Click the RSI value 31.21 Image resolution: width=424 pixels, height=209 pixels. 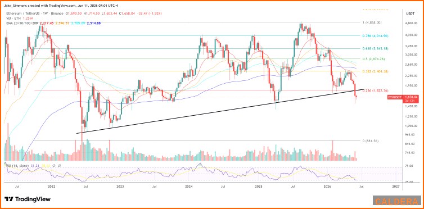pyautogui.click(x=34, y=165)
